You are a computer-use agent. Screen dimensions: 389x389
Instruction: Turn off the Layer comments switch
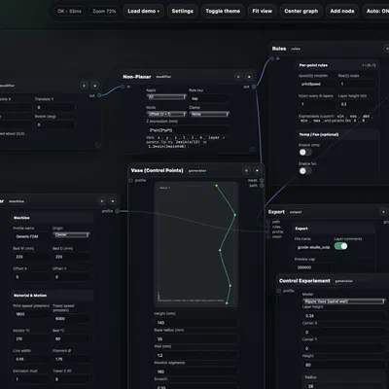340,246
